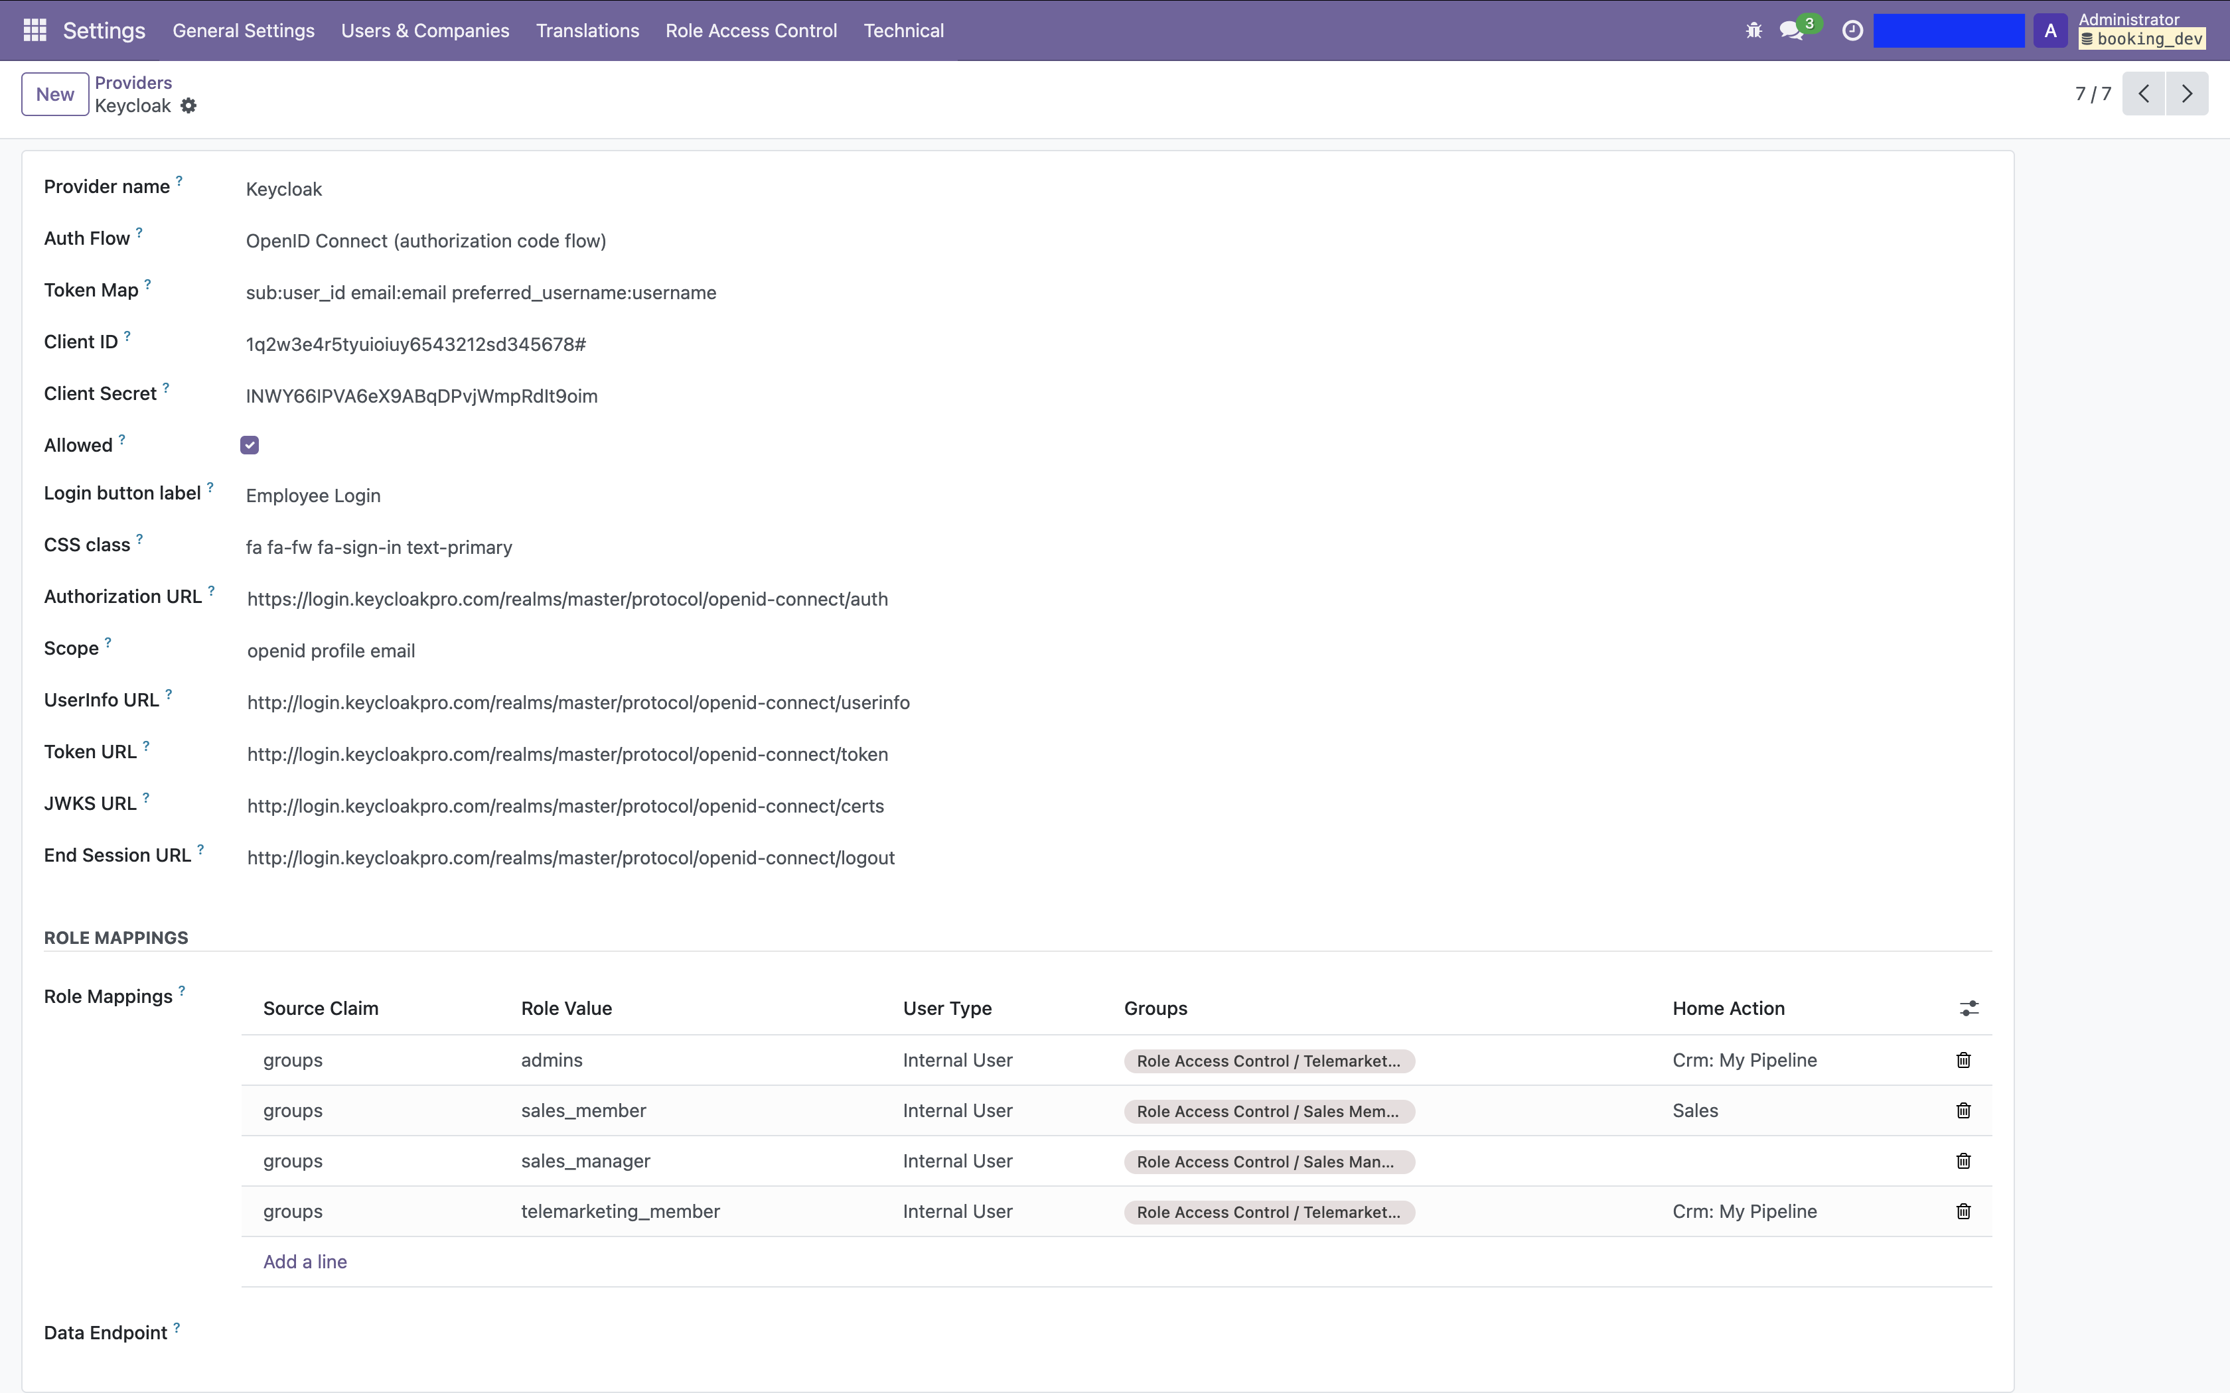Click the Administrator booking_dev user menu

(x=2142, y=31)
